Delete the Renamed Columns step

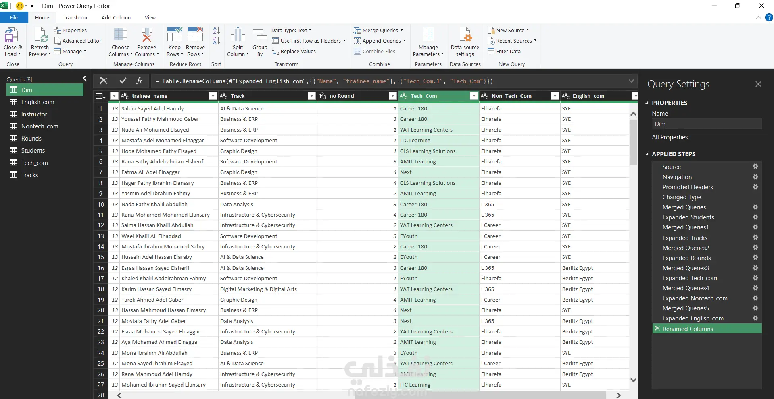click(x=657, y=329)
